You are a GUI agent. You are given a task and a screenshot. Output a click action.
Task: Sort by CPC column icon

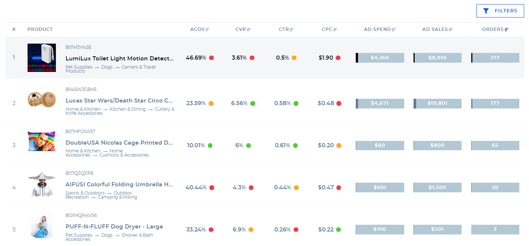[335, 29]
